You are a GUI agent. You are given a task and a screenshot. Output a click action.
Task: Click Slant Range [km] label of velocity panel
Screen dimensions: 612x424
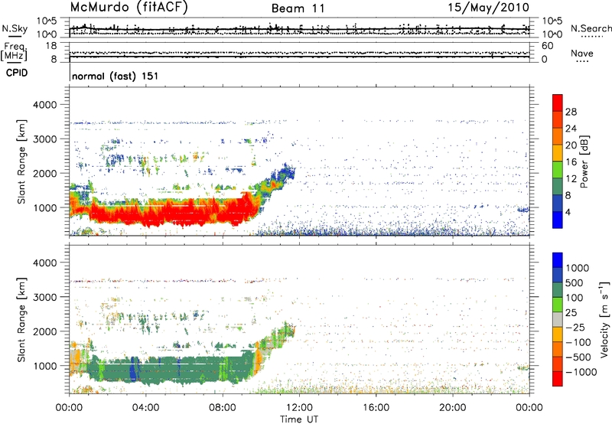coord(21,319)
